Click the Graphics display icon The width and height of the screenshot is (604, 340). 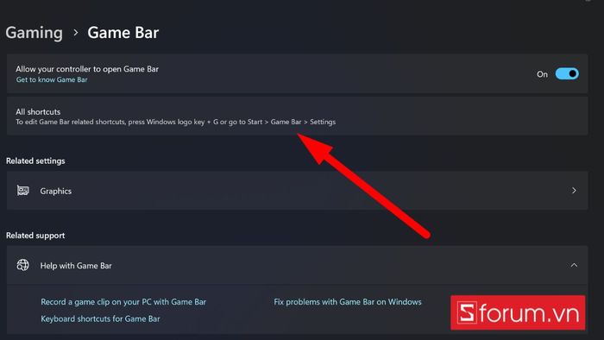pos(22,191)
